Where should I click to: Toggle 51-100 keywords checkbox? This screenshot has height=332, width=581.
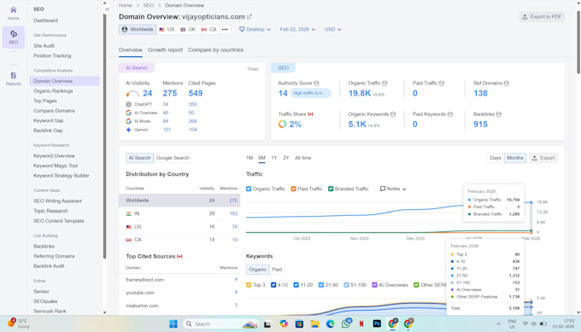346,285
